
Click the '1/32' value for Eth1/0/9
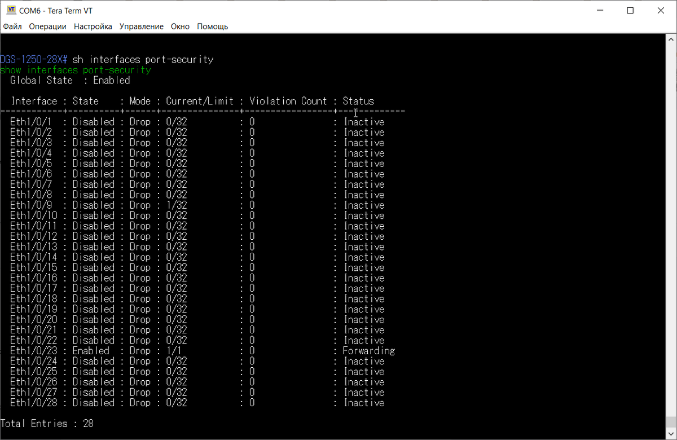click(177, 205)
